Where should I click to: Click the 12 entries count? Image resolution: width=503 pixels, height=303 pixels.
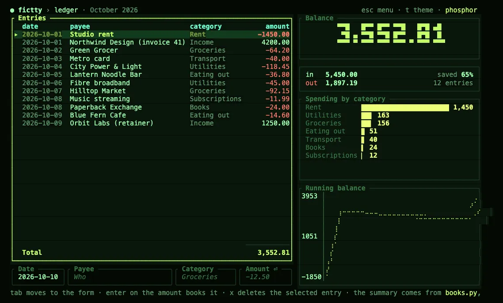(453, 83)
